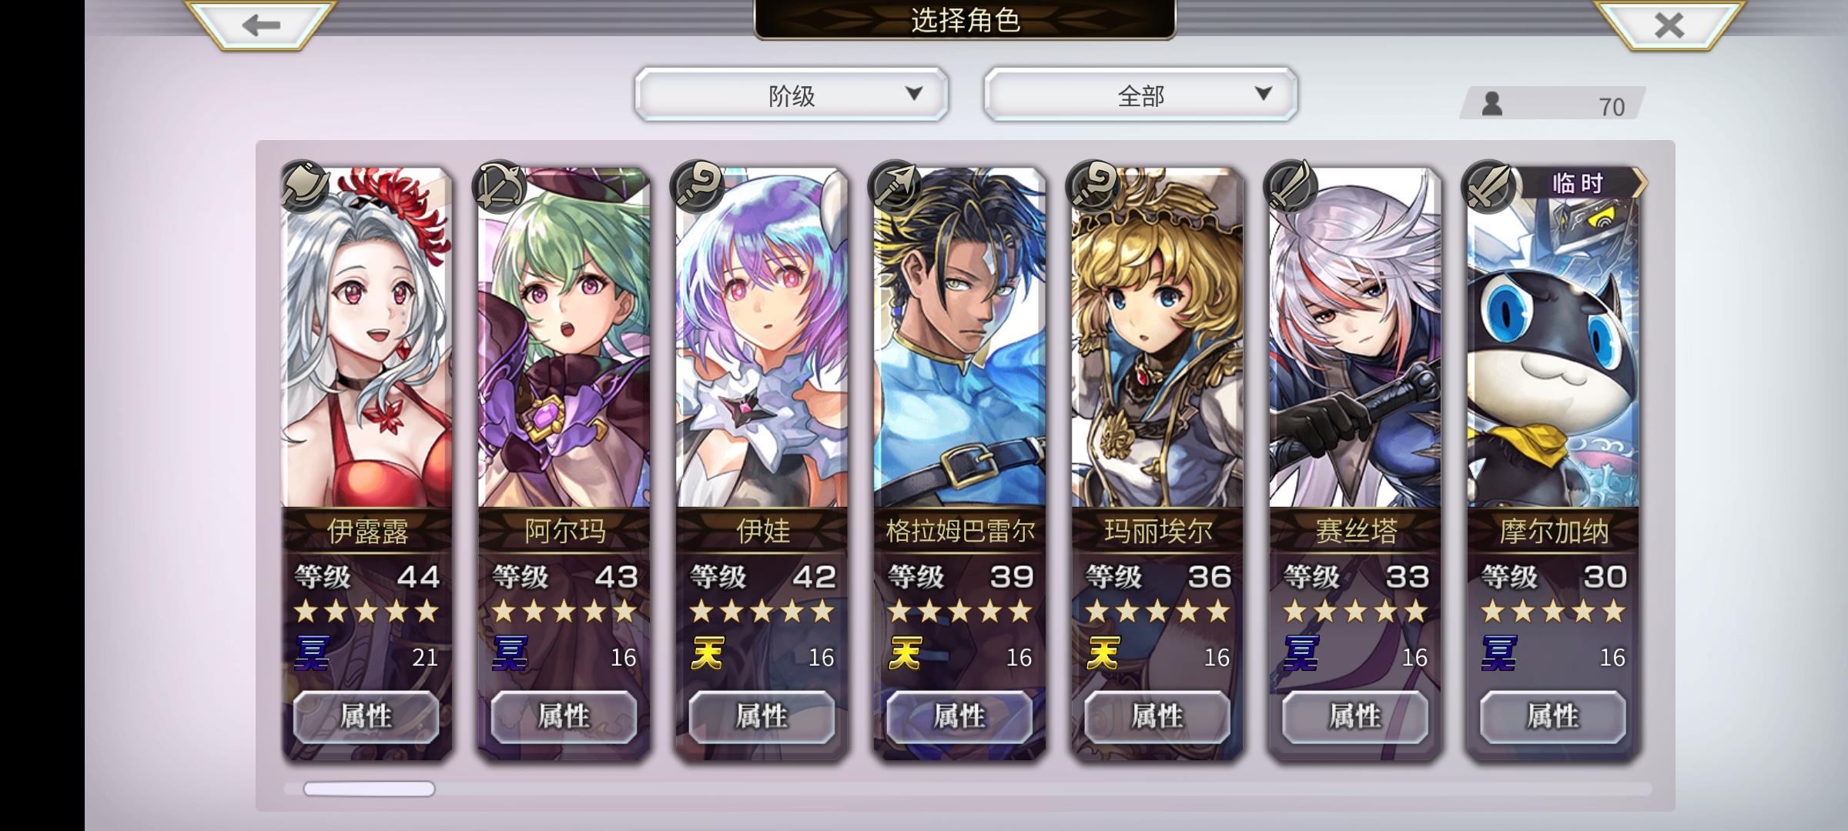Screen dimensions: 1848x831
Task: Close the character selection screen
Action: point(1669,25)
